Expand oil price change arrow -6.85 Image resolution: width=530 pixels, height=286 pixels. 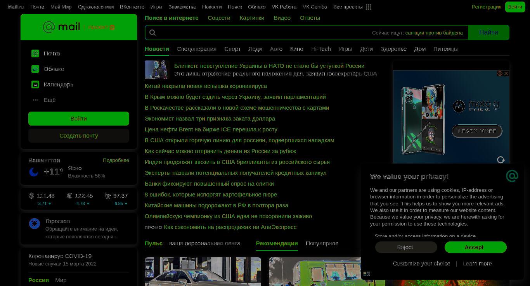coord(126,203)
